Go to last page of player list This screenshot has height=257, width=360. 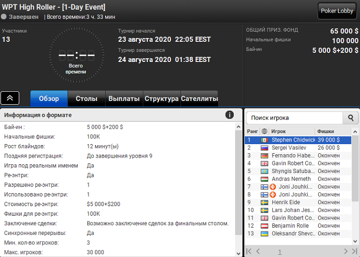point(354,251)
